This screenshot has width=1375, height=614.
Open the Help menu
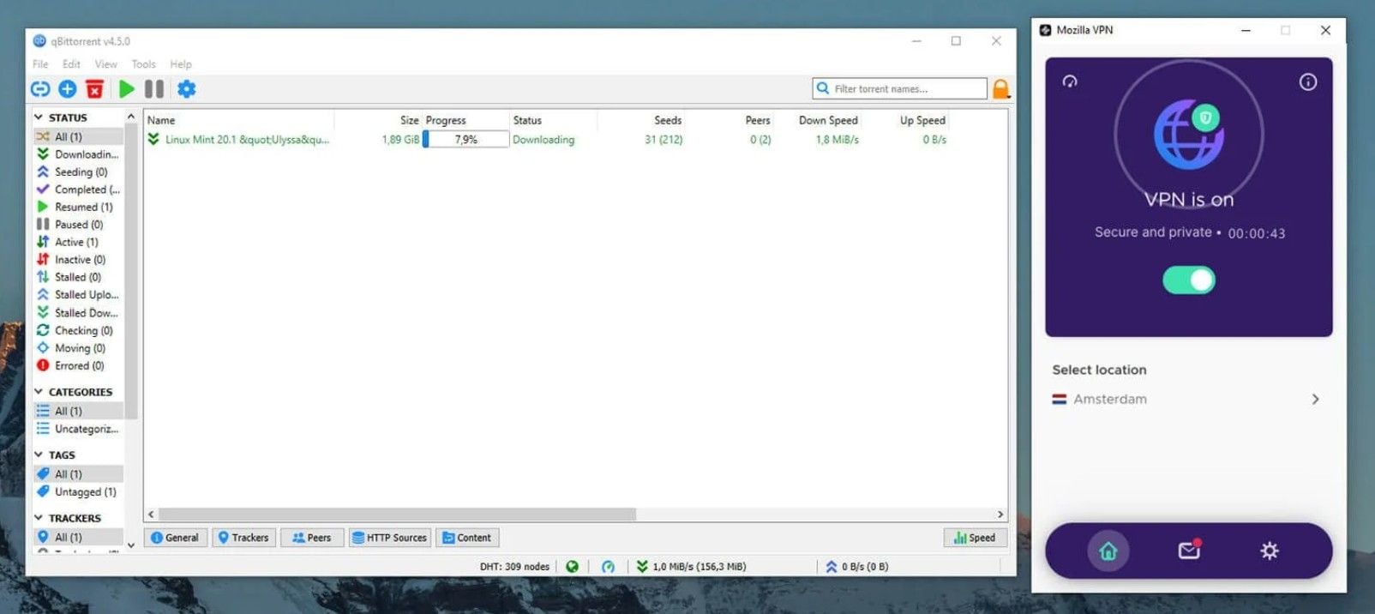[180, 64]
